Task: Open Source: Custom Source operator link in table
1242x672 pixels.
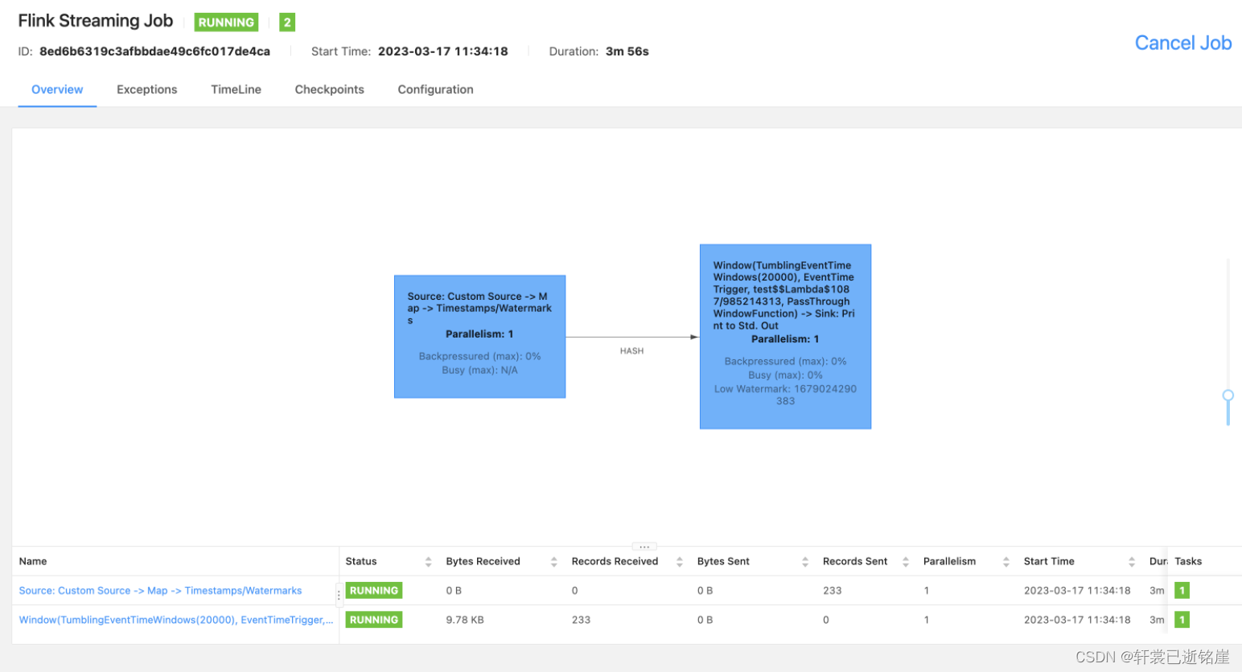Action: point(161,591)
